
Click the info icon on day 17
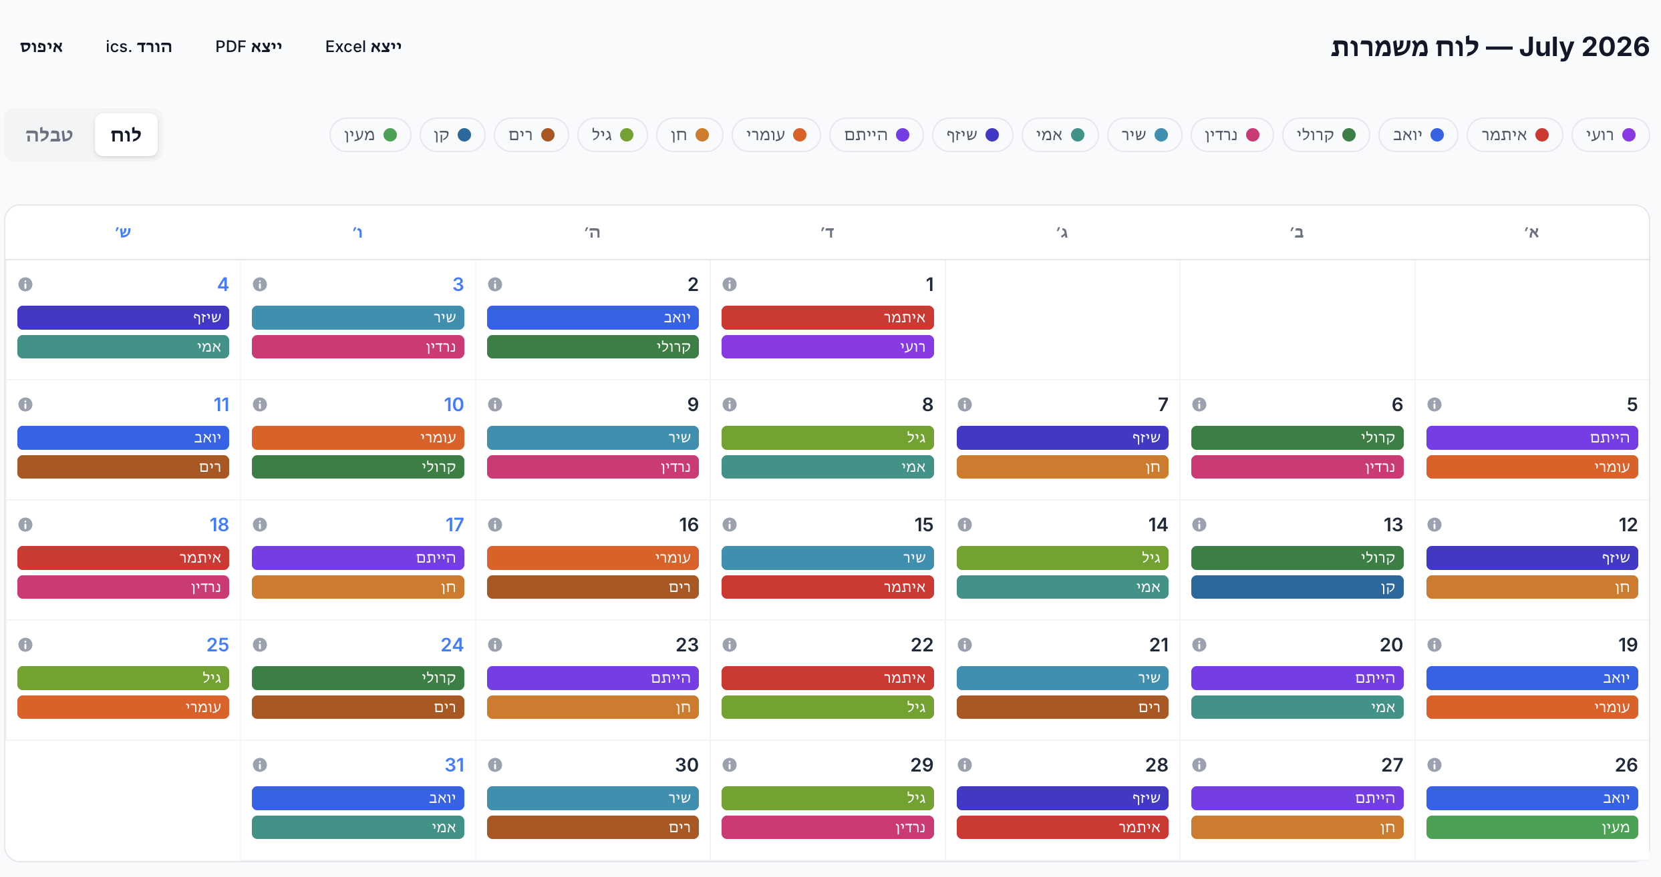260,525
